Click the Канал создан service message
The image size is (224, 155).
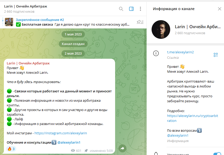[73, 44]
